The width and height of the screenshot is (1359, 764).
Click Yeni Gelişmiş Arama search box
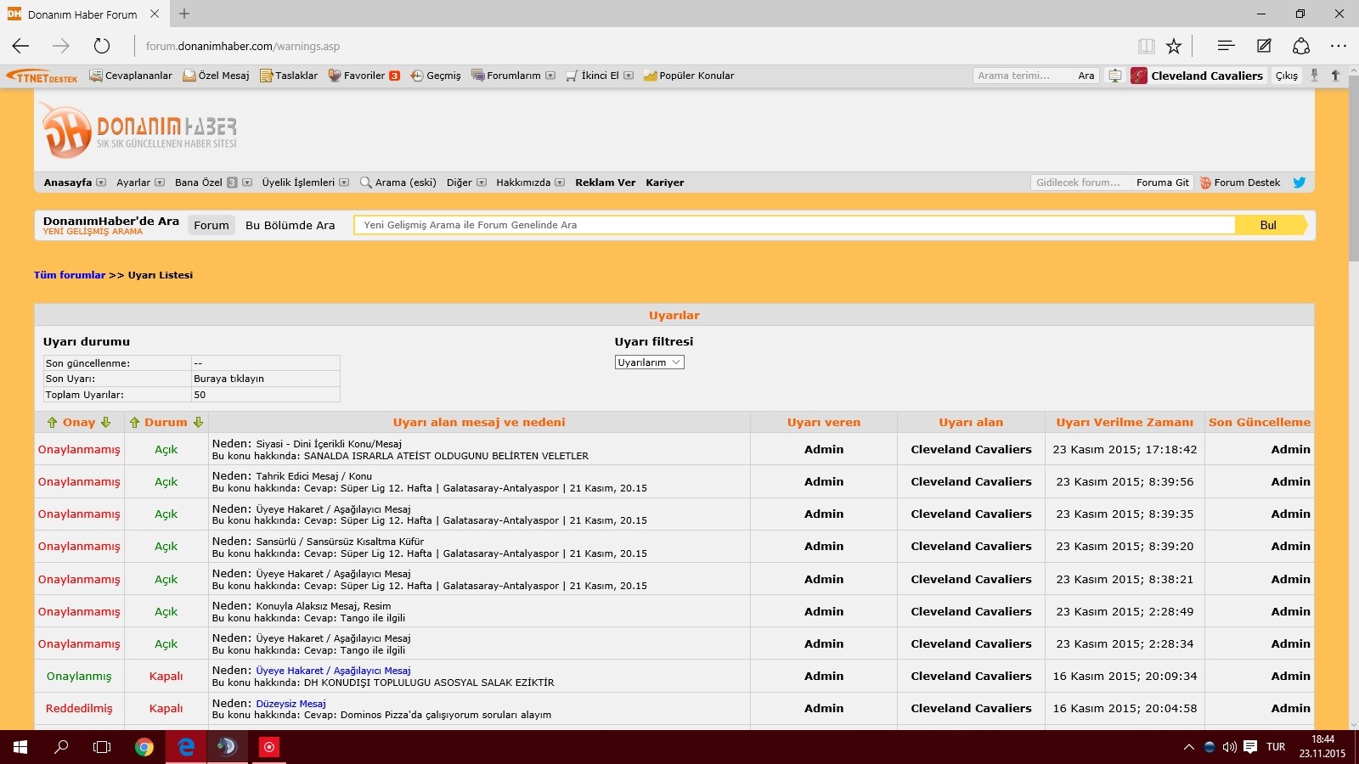[x=794, y=225]
